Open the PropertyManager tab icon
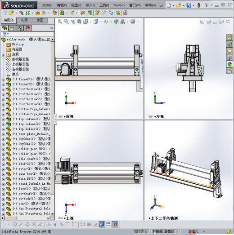The height and width of the screenshot is (235, 234). click(x=12, y=28)
